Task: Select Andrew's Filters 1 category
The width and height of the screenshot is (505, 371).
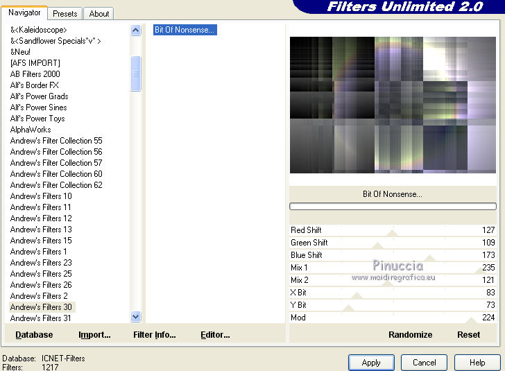Action: point(39,252)
